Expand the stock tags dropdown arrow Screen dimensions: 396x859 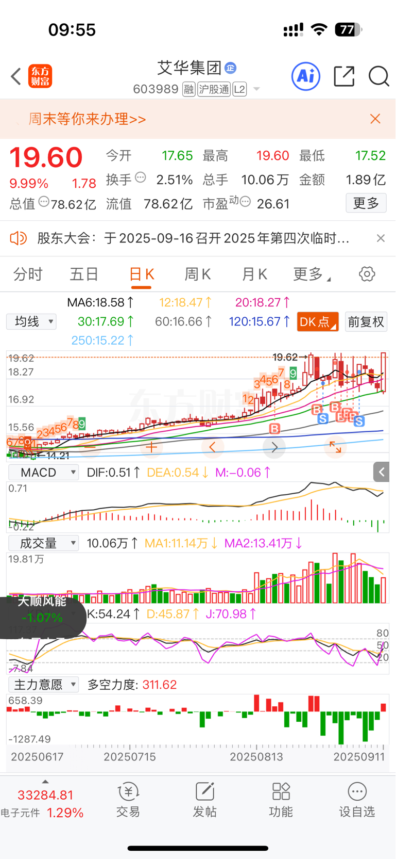click(256, 90)
